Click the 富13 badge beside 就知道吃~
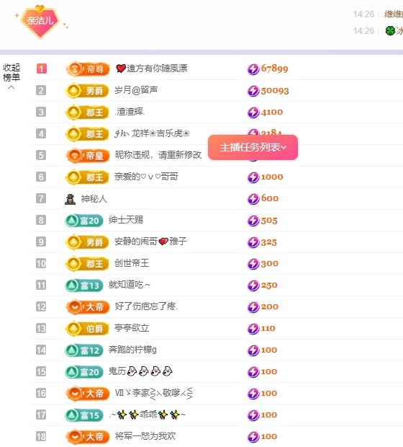This screenshot has height=447, width=403. point(84,286)
